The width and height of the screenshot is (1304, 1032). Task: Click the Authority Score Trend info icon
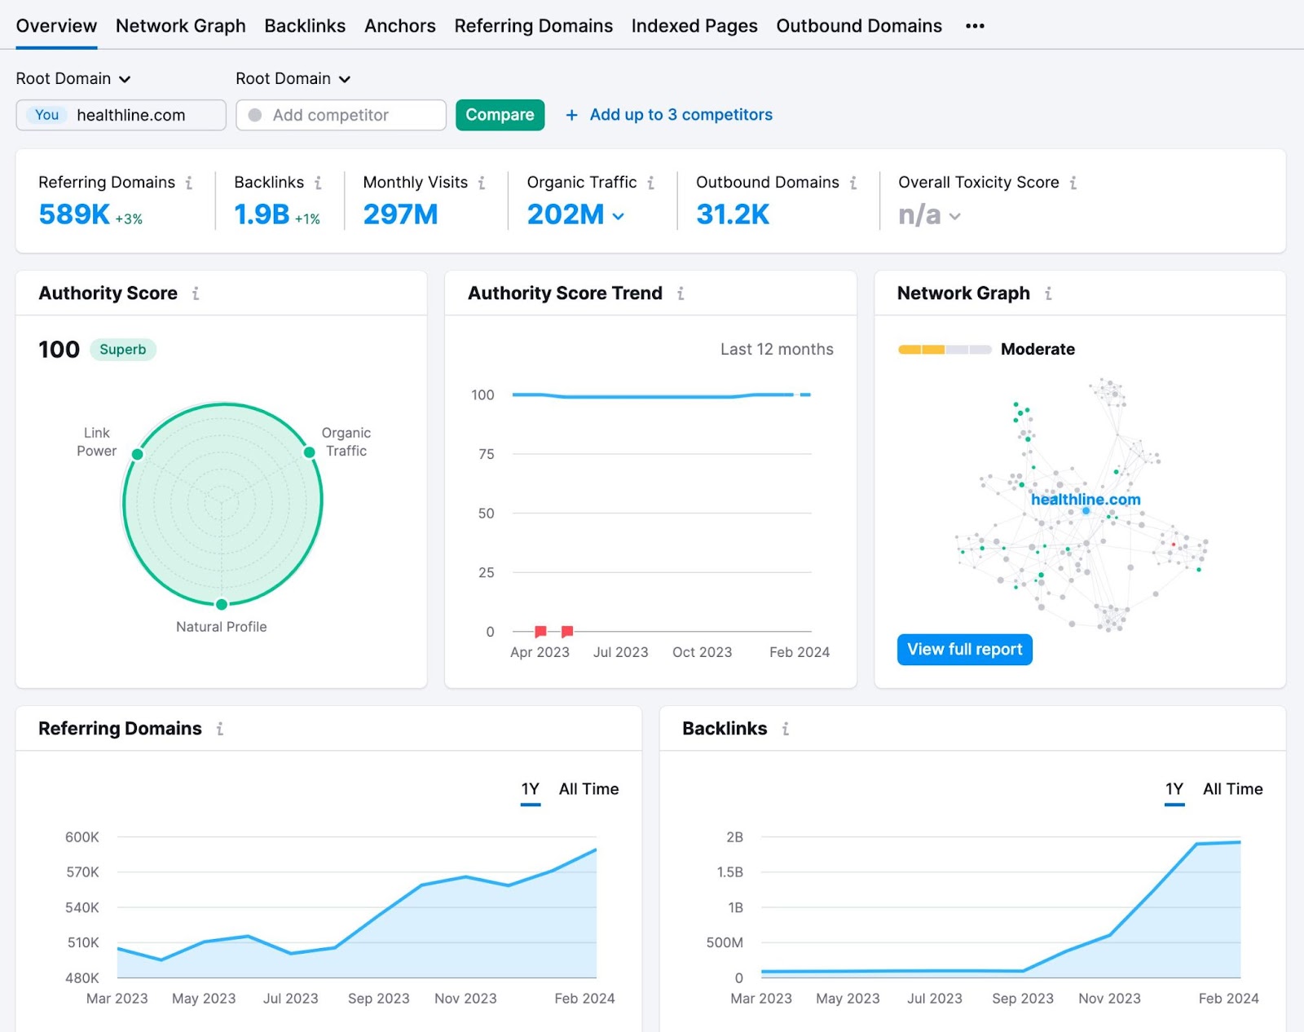click(x=681, y=293)
